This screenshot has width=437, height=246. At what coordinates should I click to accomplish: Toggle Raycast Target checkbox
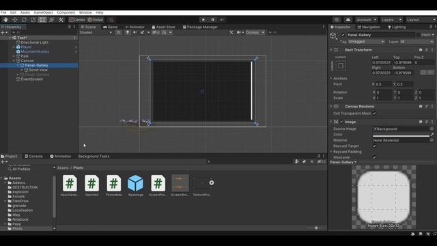(374, 146)
